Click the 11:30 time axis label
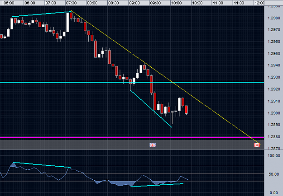The height and width of the screenshot is (196, 283). 239,3
